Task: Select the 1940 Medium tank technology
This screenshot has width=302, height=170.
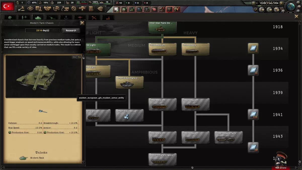Action: click(x=163, y=104)
